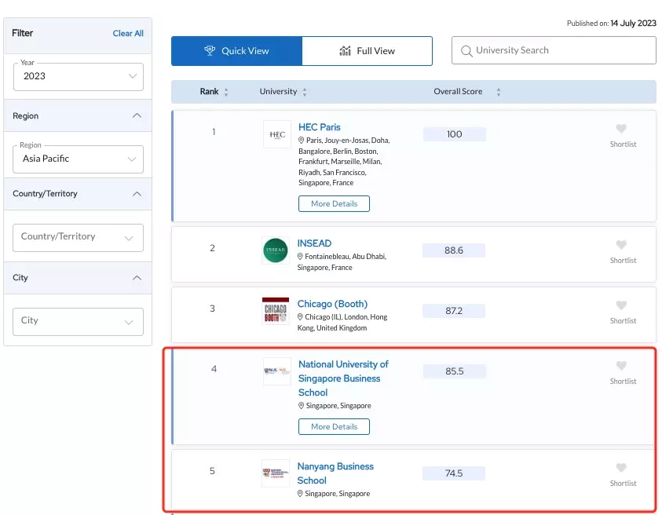662x515 pixels.
Task: Collapse the Country/Territory filter section
Action: (137, 194)
